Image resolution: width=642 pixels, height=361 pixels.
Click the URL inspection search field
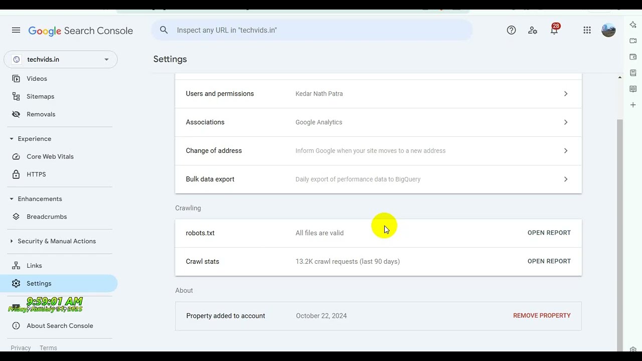pos(312,30)
